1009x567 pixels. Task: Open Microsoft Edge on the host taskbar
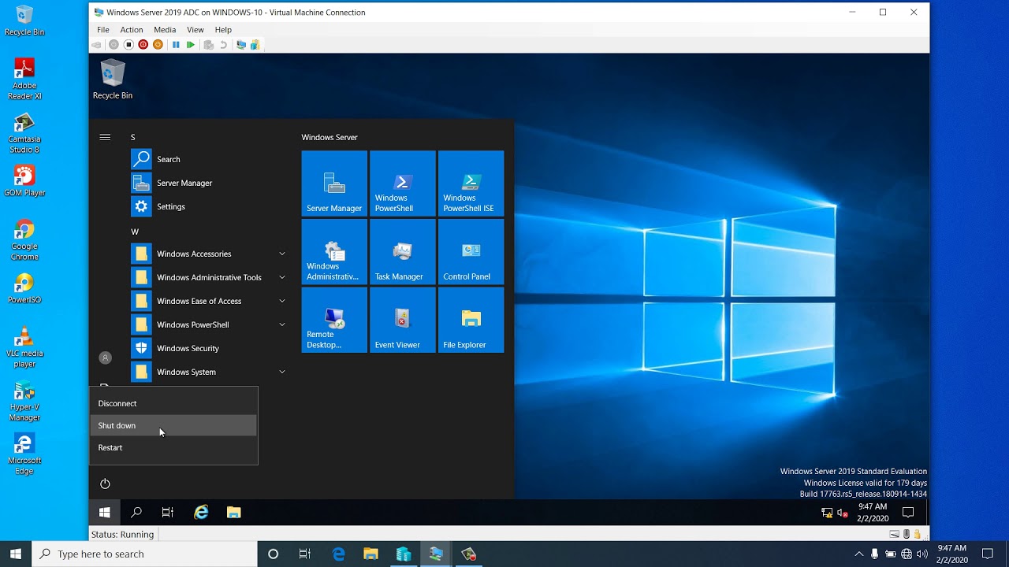[339, 554]
